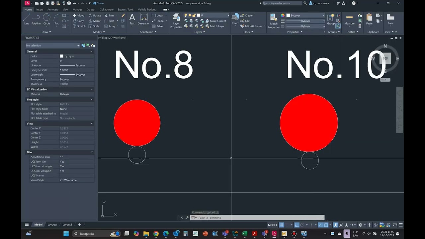
Task: Select the Arc tool
Action: pyautogui.click(x=57, y=19)
